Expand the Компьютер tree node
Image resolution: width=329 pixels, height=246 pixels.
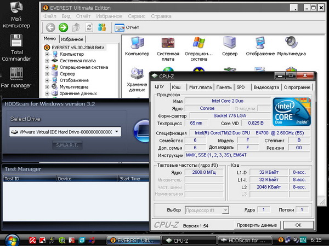pyautogui.click(x=48, y=54)
